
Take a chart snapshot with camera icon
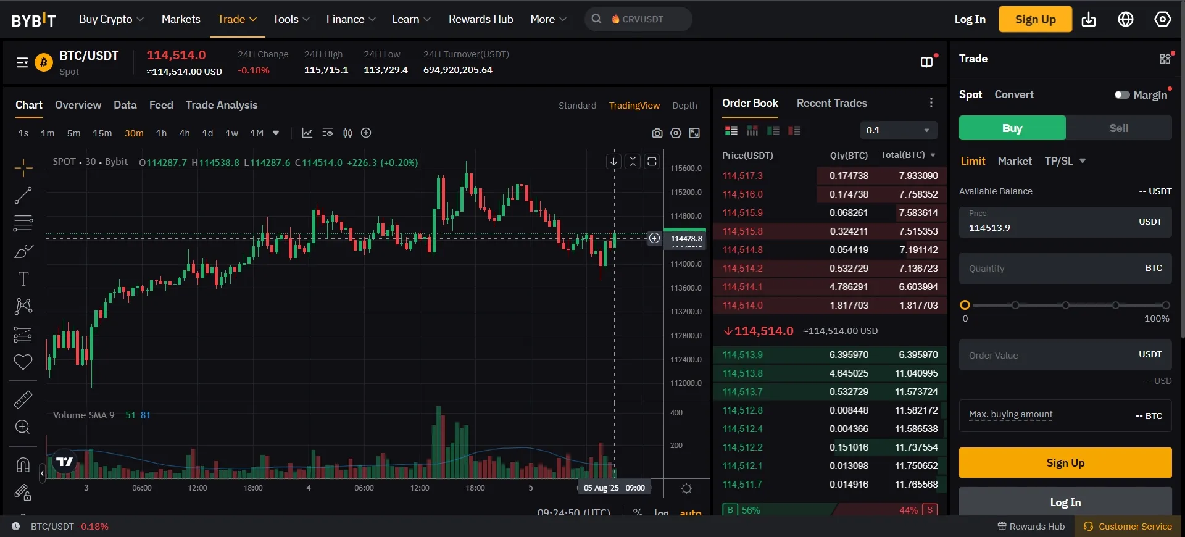click(657, 133)
